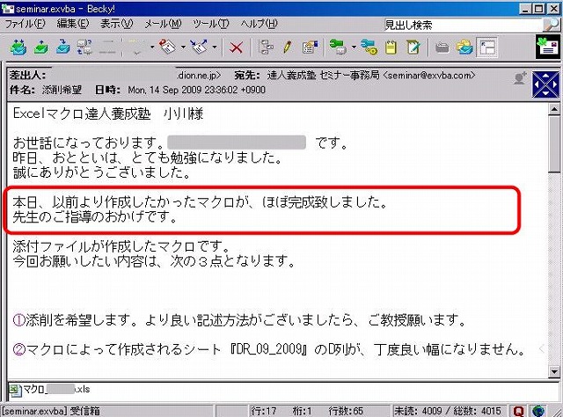Viewport: 563px width, 417px height.
Task: Close the Becky! window
Action: click(x=553, y=9)
